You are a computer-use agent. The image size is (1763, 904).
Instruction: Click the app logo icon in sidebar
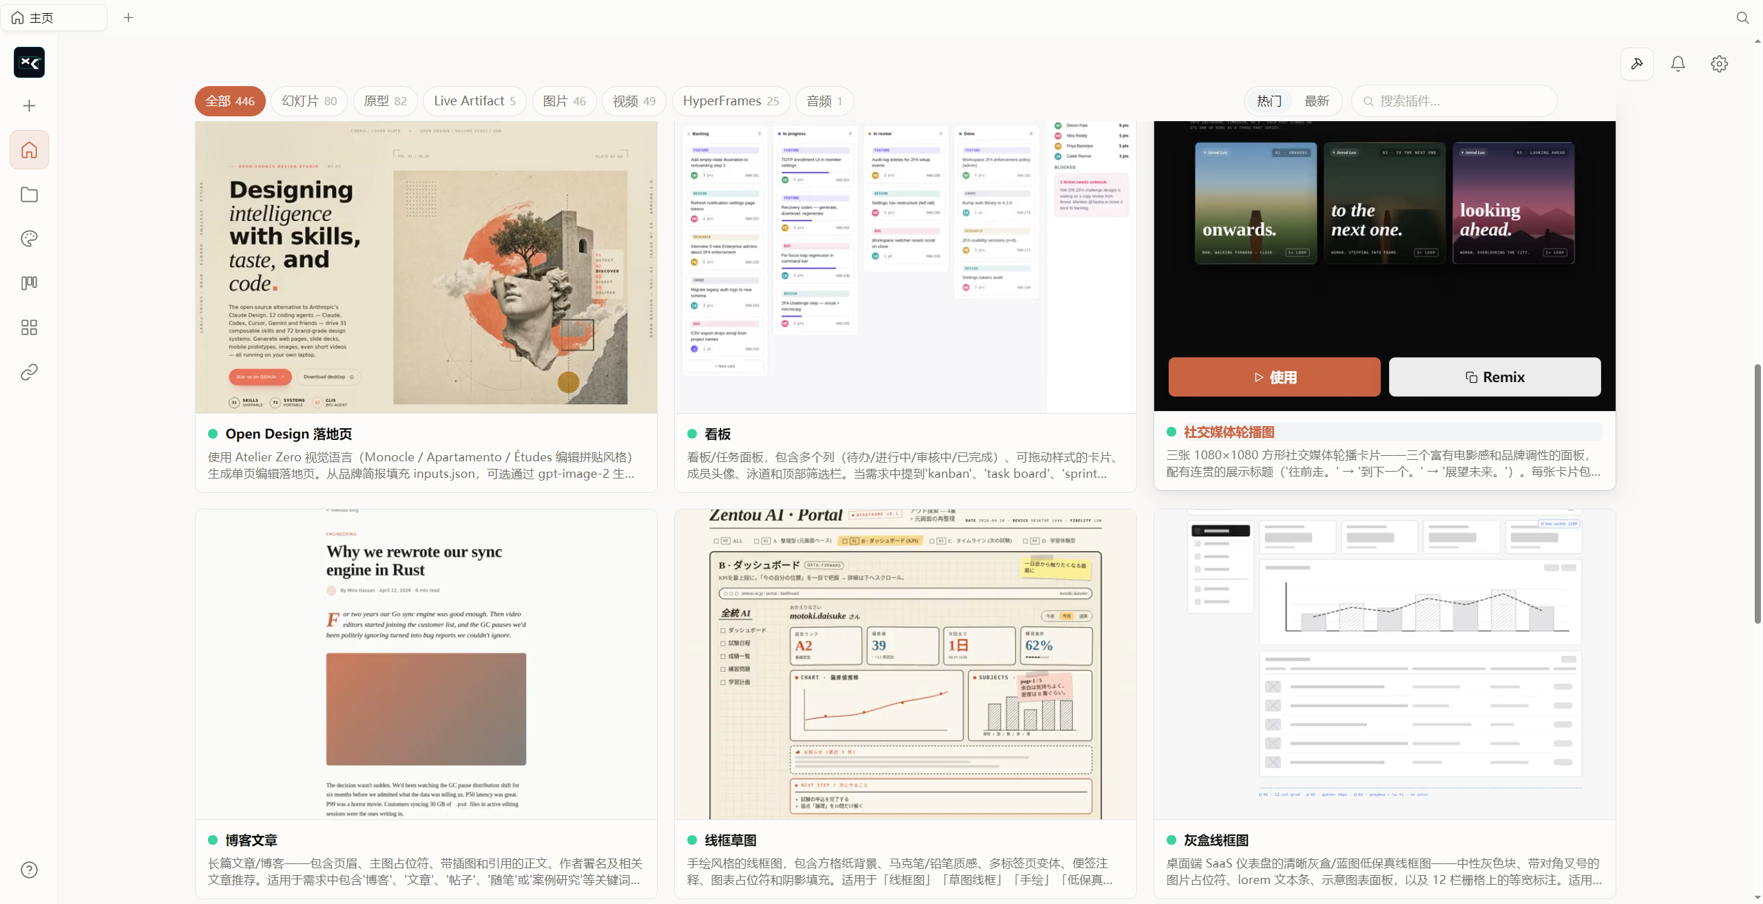[x=29, y=63]
